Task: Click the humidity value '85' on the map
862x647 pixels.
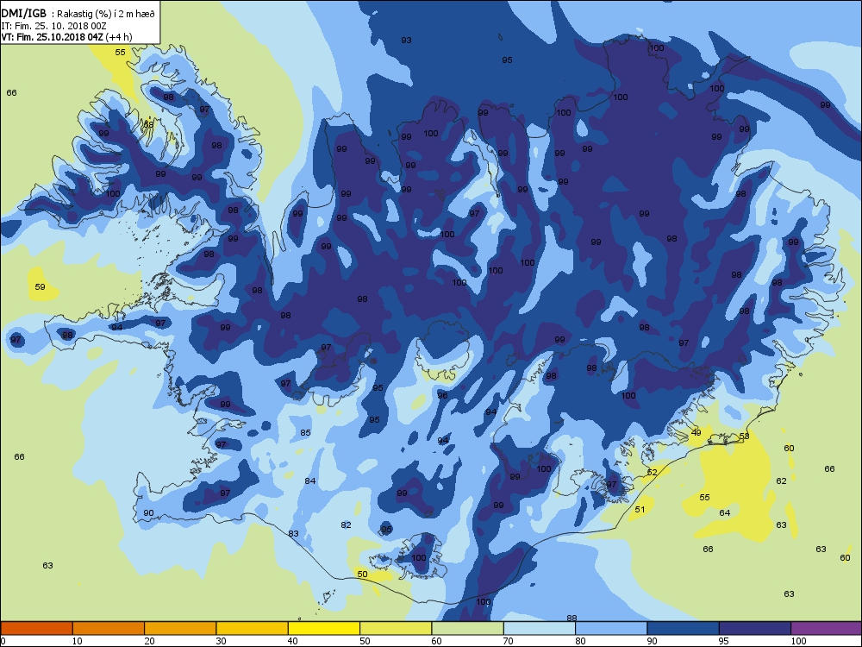Action: point(306,433)
